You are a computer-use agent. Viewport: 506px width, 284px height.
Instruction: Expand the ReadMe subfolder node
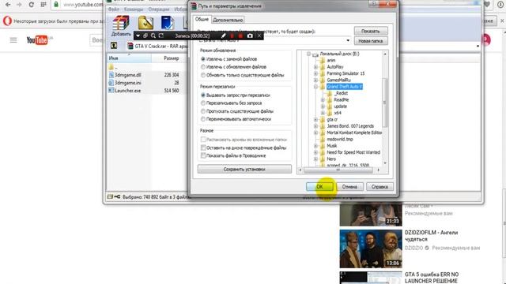coord(323,100)
